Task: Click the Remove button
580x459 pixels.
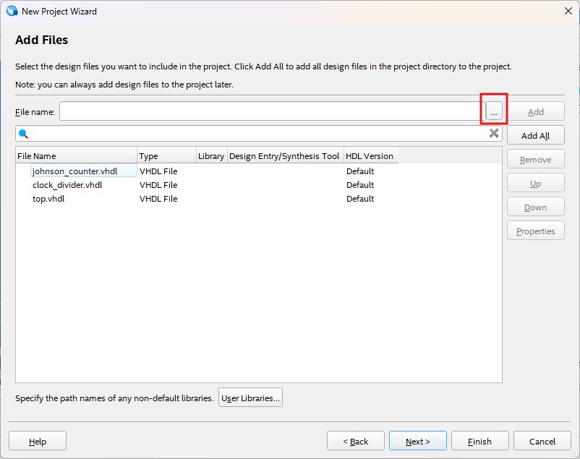Action: click(x=536, y=160)
